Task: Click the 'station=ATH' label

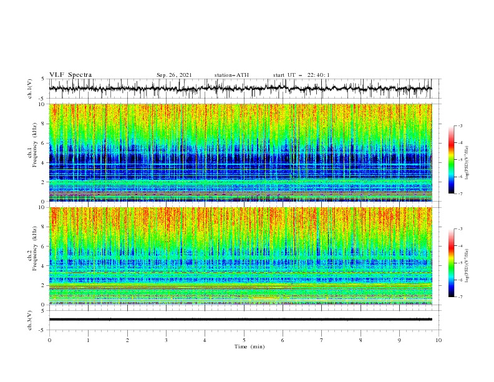Action: click(231, 75)
